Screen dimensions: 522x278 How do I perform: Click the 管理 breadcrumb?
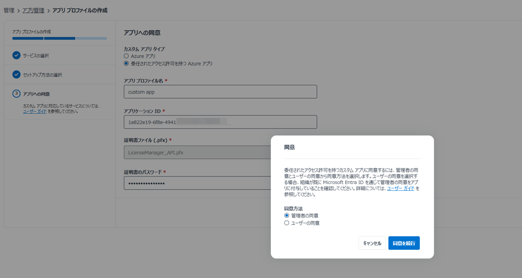9,10
